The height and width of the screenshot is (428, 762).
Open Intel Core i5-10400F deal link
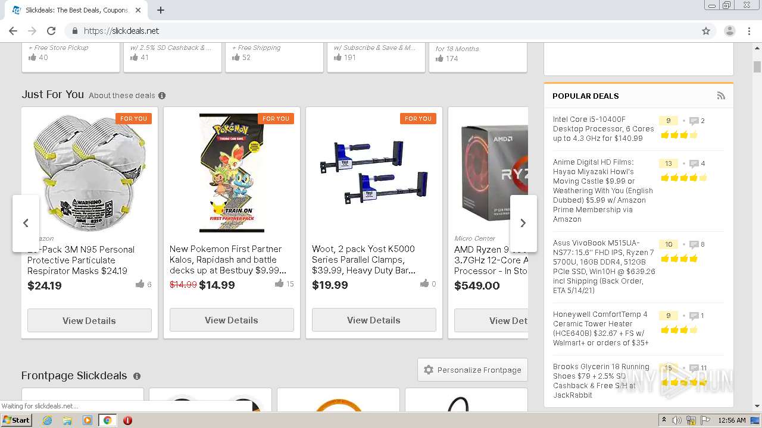603,129
